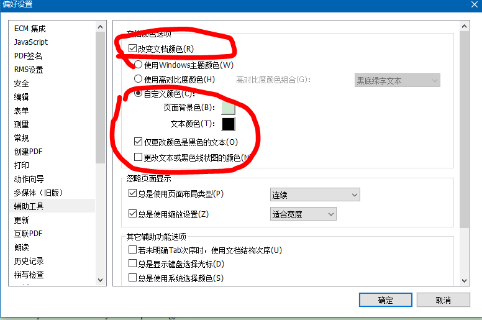
Task: Click the 确定 button
Action: pyautogui.click(x=386, y=299)
